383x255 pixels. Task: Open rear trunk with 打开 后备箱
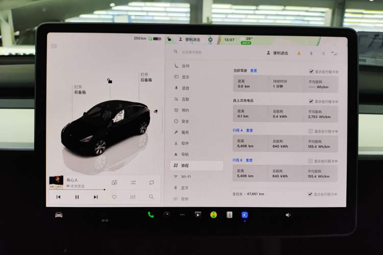point(146,77)
